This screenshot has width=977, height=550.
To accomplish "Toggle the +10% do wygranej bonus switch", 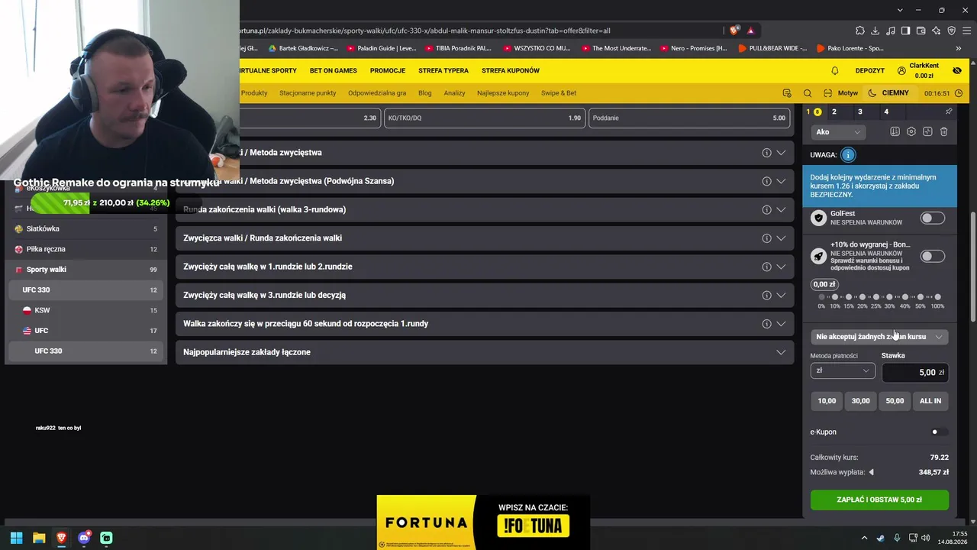I will pos(932,257).
